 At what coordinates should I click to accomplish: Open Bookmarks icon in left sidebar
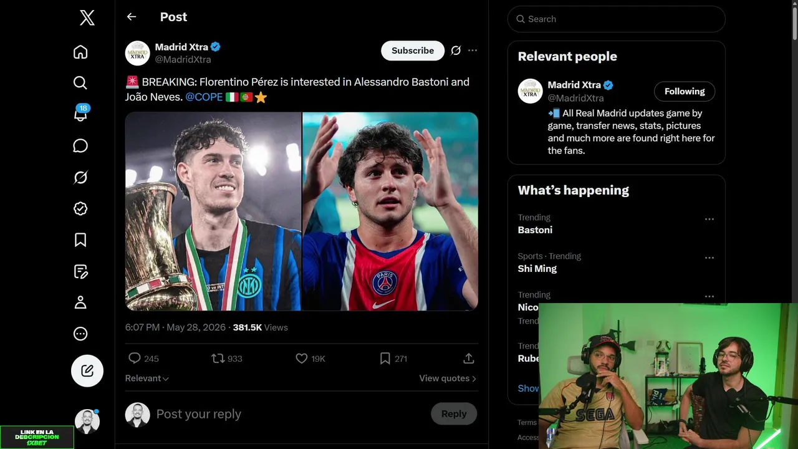click(80, 240)
